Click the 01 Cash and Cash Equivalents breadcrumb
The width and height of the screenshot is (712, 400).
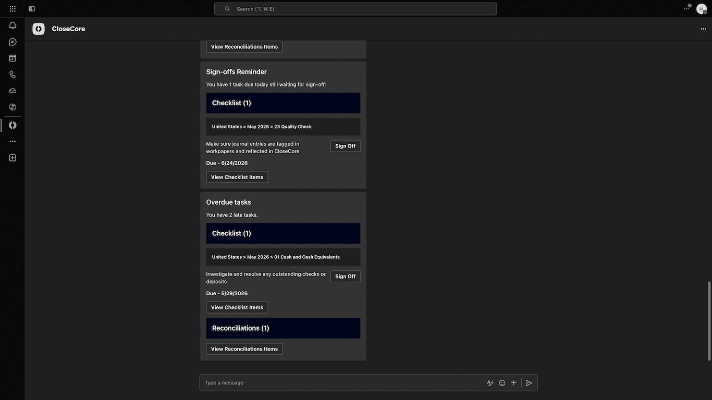click(x=283, y=257)
